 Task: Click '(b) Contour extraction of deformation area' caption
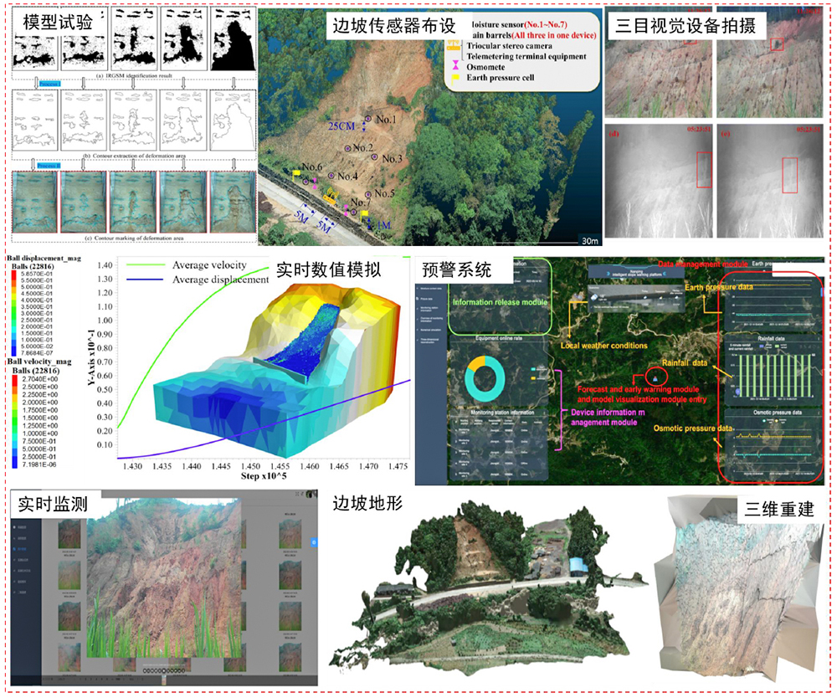pyautogui.click(x=134, y=156)
